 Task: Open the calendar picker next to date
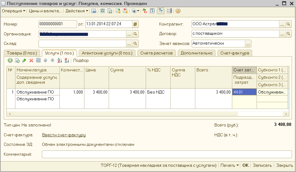pyautogui.click(x=136, y=24)
